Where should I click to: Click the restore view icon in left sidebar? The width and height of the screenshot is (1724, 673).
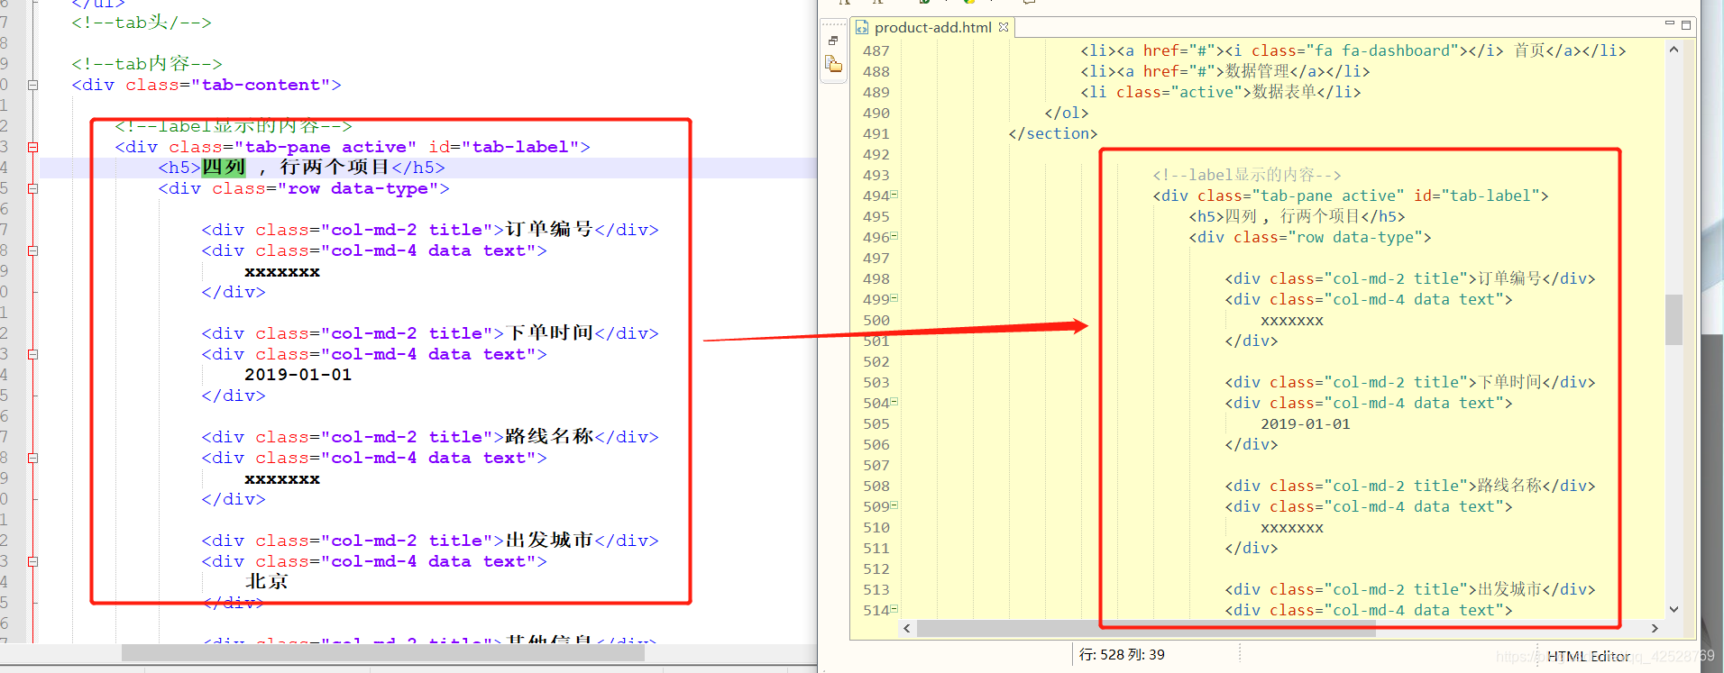click(x=833, y=41)
